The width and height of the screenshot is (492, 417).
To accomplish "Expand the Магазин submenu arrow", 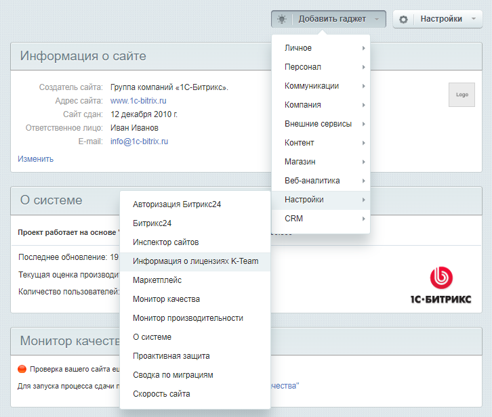I will [363, 162].
